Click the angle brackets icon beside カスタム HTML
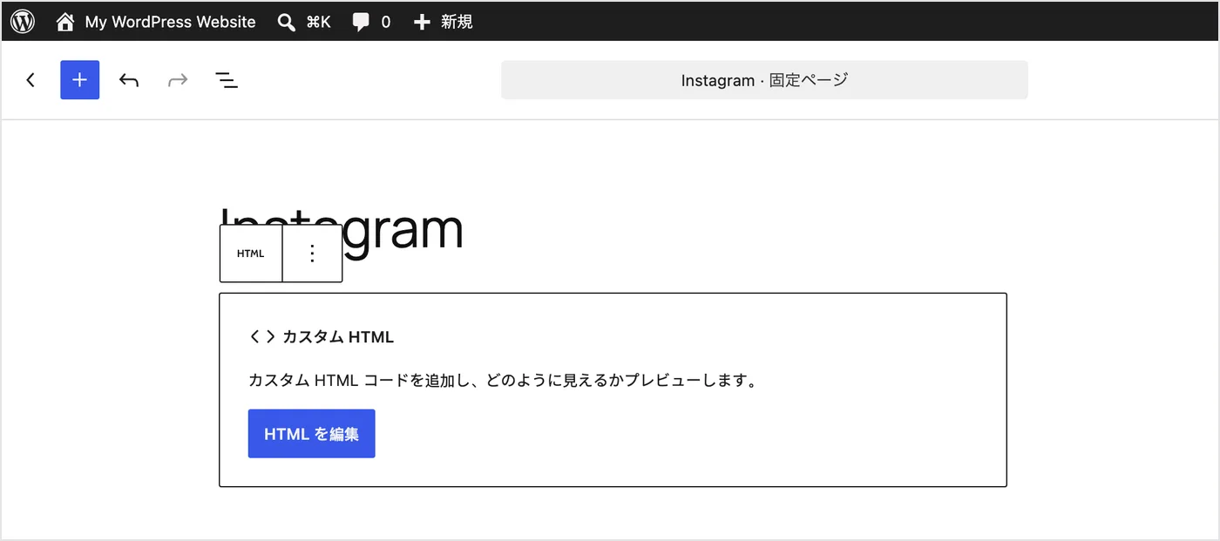 262,337
